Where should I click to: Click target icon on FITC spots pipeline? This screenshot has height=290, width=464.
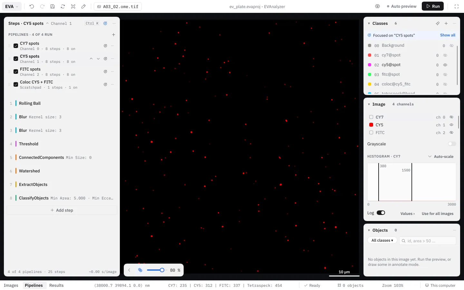coord(105,72)
